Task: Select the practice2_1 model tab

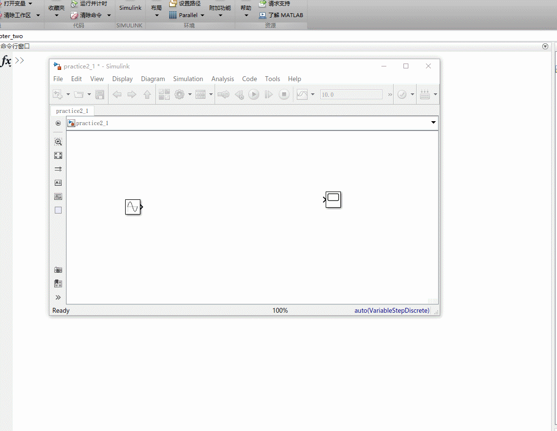Action: click(x=72, y=111)
